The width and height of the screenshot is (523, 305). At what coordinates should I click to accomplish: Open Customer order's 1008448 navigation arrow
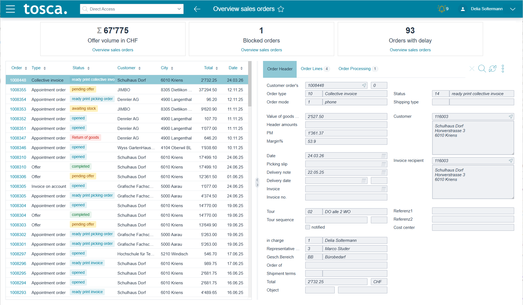(364, 85)
